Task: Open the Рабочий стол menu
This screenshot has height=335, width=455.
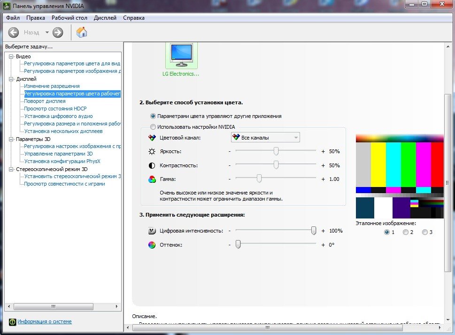Action: coord(69,18)
